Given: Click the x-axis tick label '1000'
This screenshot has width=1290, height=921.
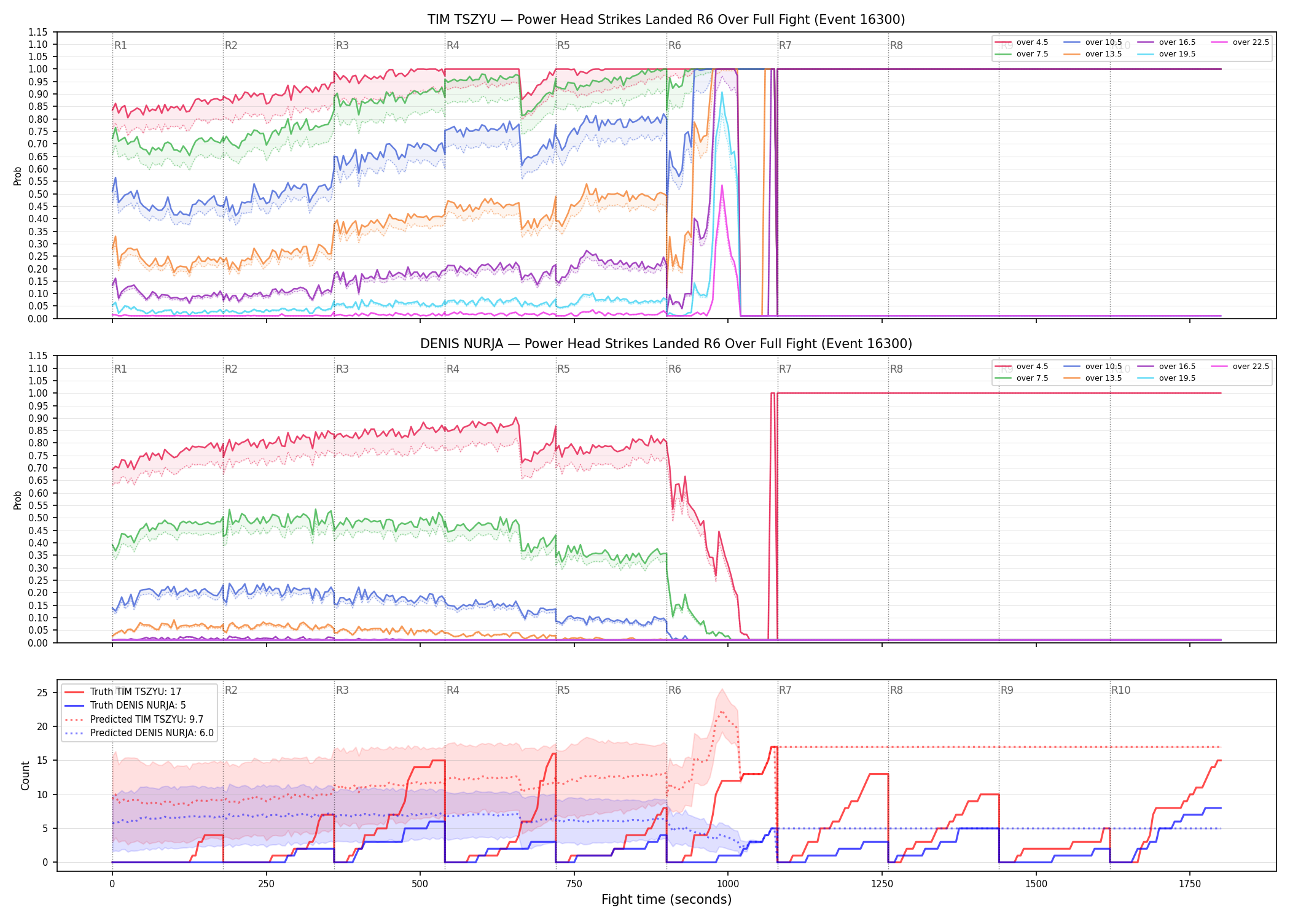Looking at the screenshot, I should coord(728,884).
